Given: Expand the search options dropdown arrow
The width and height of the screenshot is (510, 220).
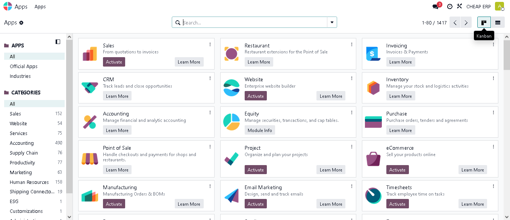Looking at the screenshot, I should [x=332, y=23].
